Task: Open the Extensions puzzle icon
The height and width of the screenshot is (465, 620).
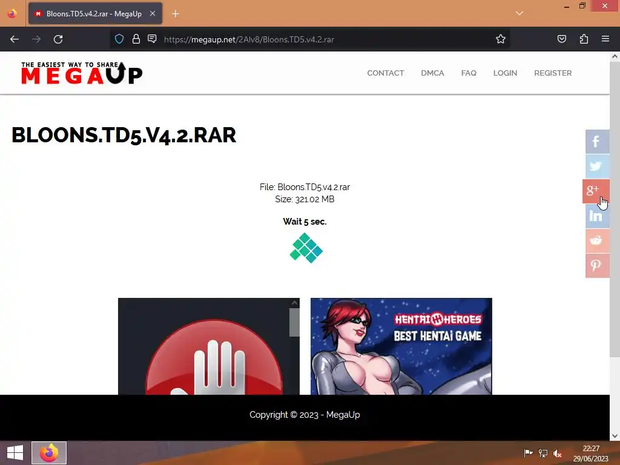Action: (584, 39)
